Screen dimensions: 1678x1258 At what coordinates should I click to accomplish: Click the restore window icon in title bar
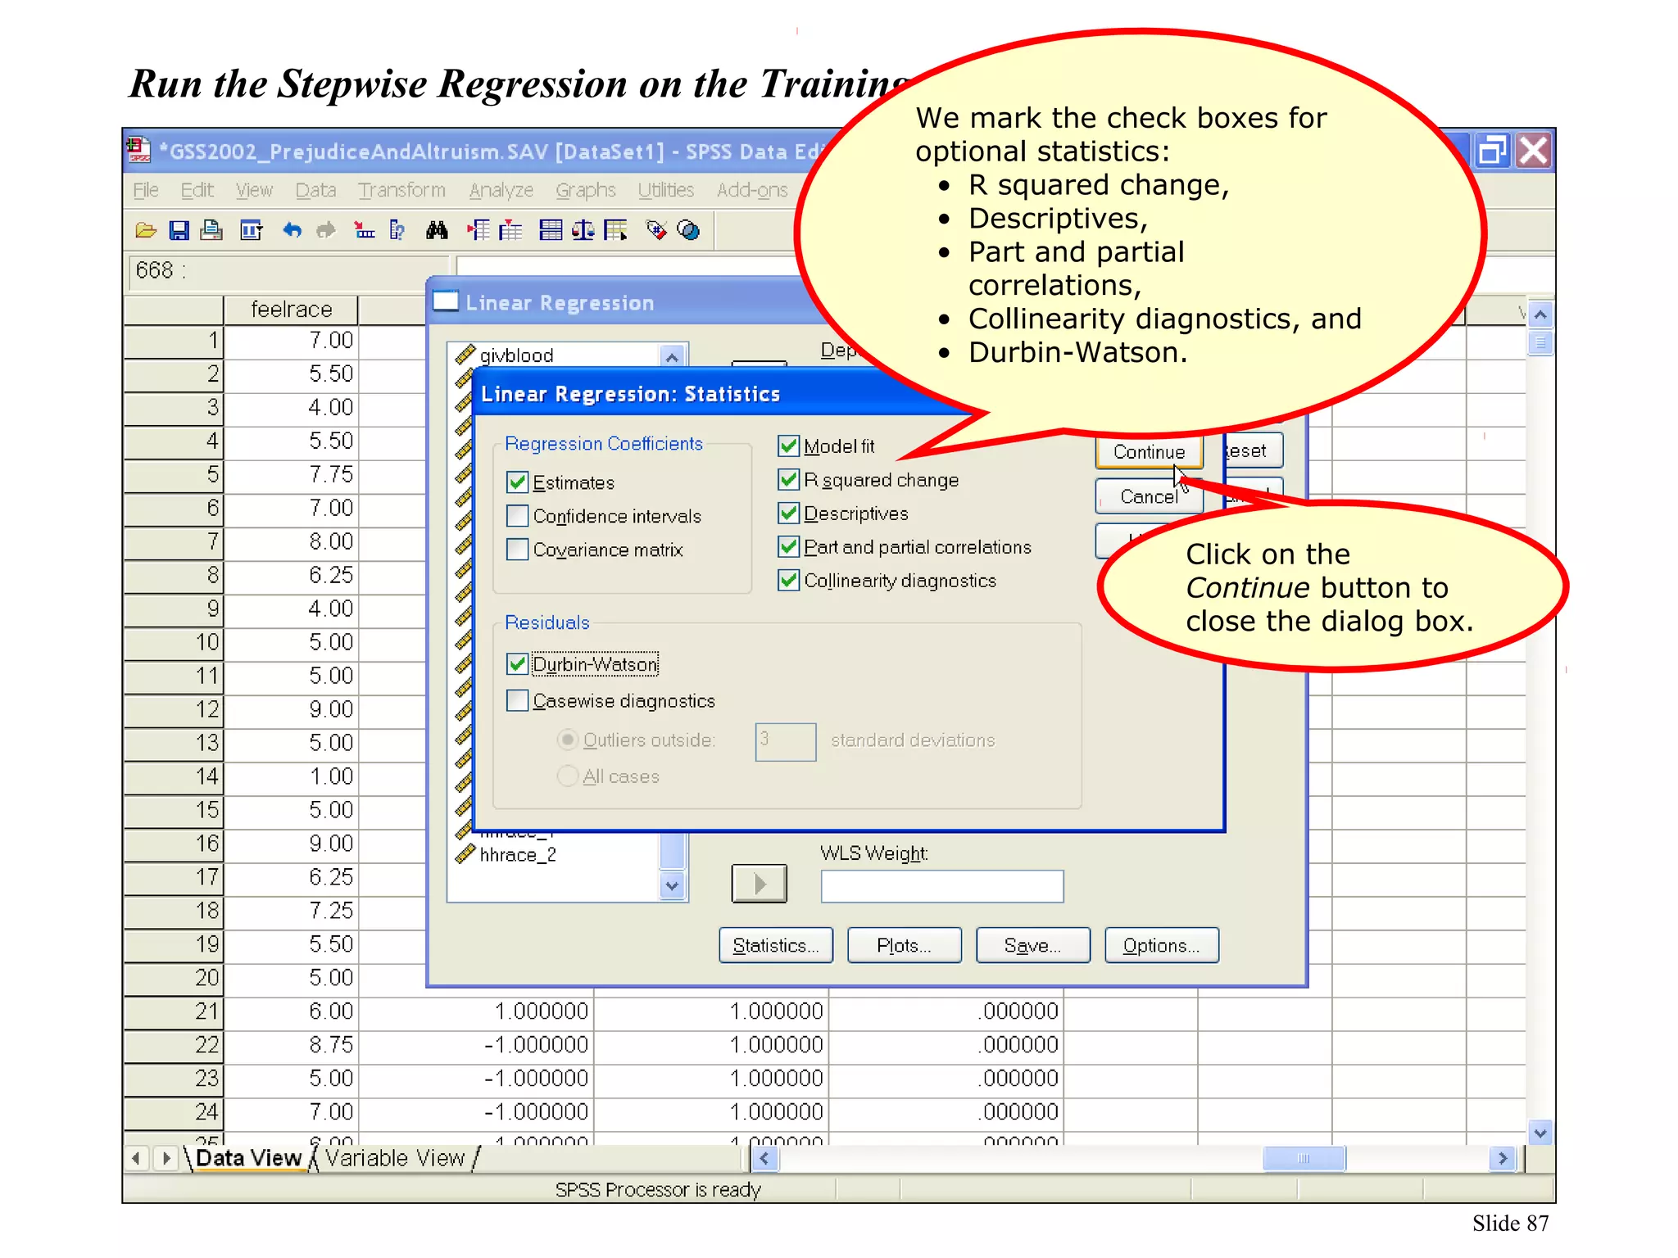[x=1492, y=152]
